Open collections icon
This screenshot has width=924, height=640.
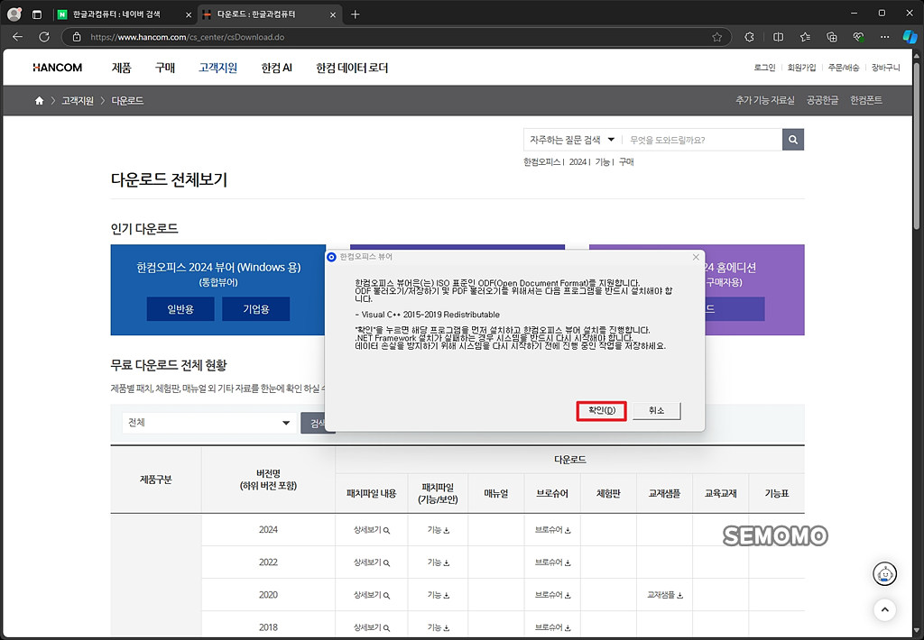pyautogui.click(x=831, y=36)
